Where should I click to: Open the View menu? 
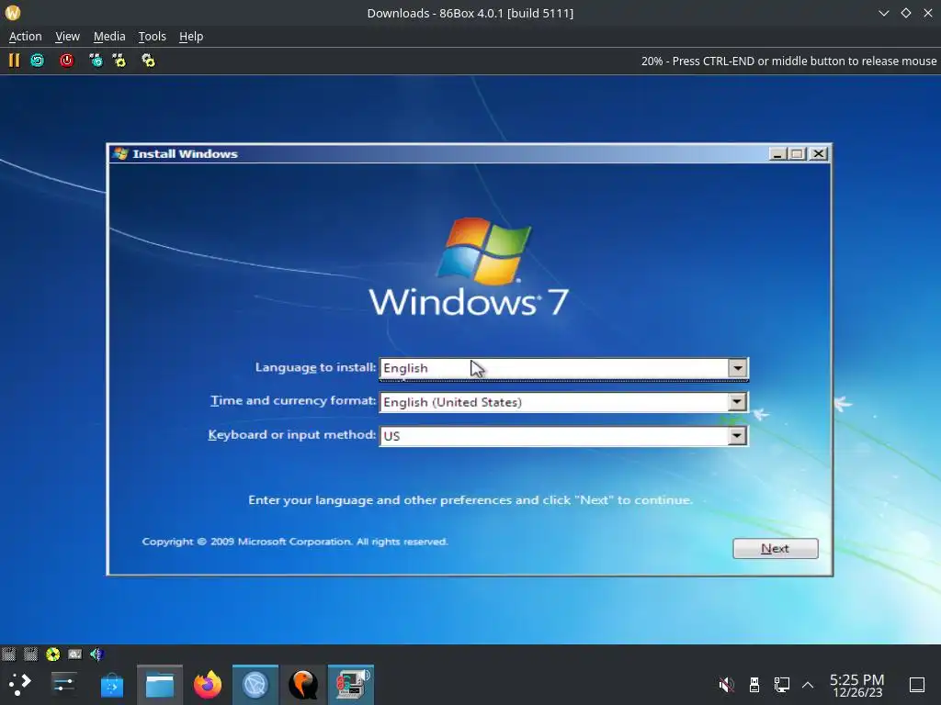point(67,37)
